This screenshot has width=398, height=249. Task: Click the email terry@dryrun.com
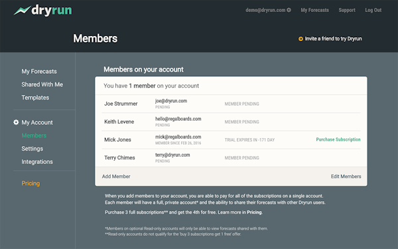pos(172,155)
